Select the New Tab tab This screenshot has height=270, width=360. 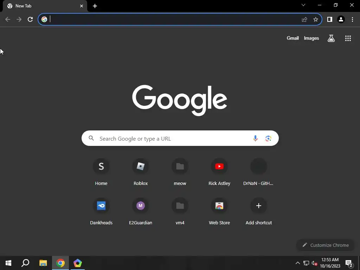tap(45, 6)
